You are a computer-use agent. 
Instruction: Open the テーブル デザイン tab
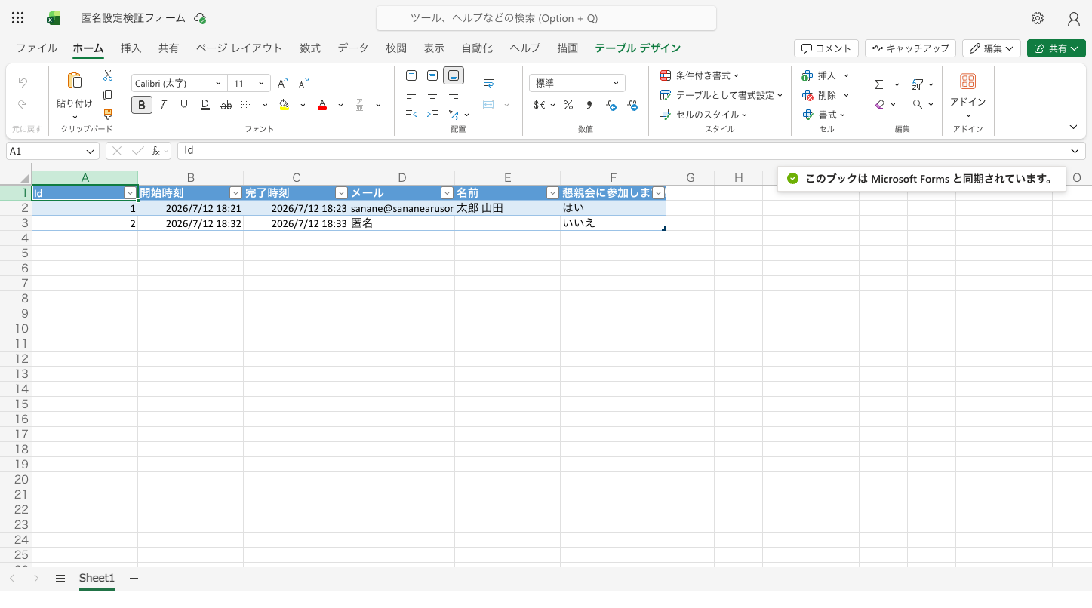pyautogui.click(x=638, y=48)
